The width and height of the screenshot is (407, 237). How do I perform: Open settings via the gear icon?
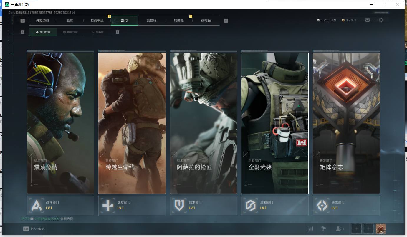tap(381, 20)
